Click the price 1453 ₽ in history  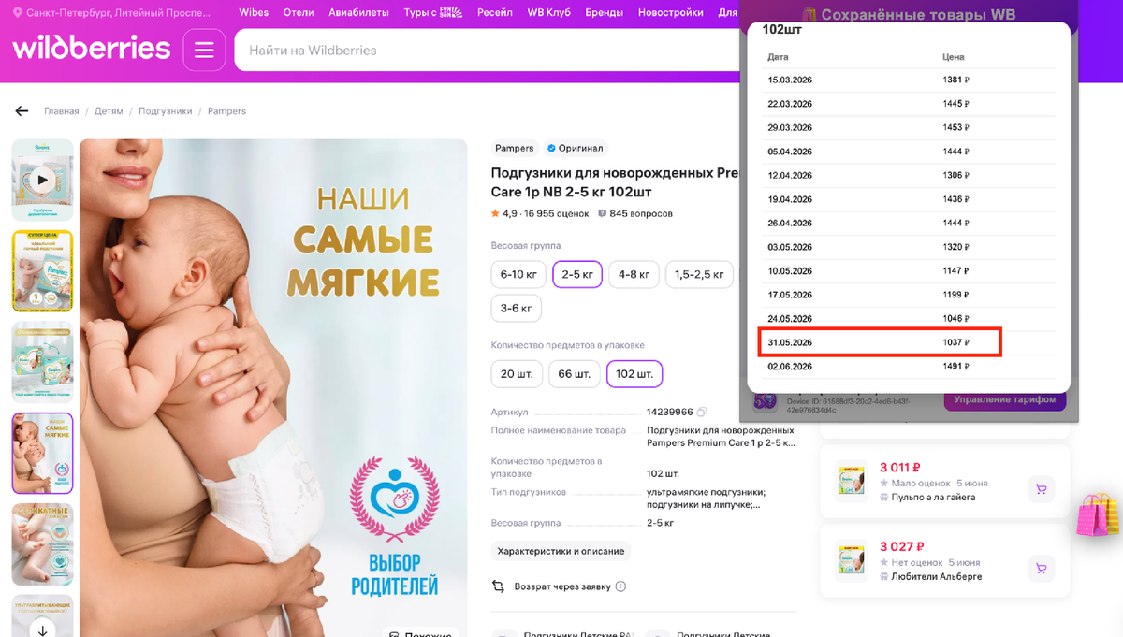pyautogui.click(x=955, y=128)
